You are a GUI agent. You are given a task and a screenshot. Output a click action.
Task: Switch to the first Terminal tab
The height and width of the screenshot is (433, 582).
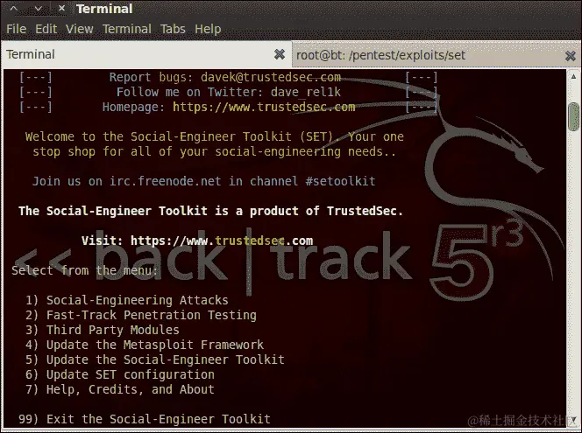[x=145, y=54]
